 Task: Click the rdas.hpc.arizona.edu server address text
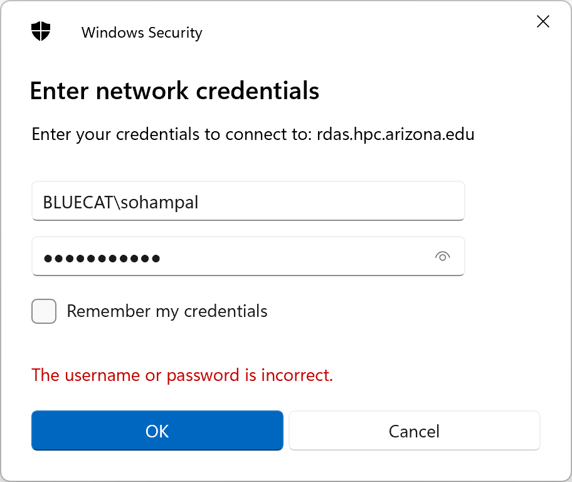click(395, 134)
